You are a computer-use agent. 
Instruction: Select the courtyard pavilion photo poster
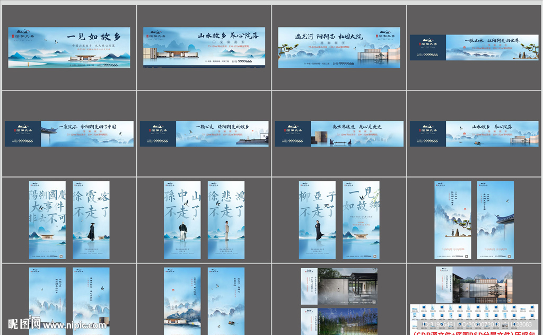(x=339, y=286)
